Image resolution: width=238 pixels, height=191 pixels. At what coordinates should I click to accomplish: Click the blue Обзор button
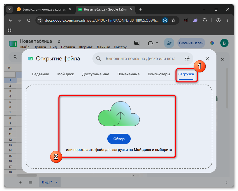point(119,139)
